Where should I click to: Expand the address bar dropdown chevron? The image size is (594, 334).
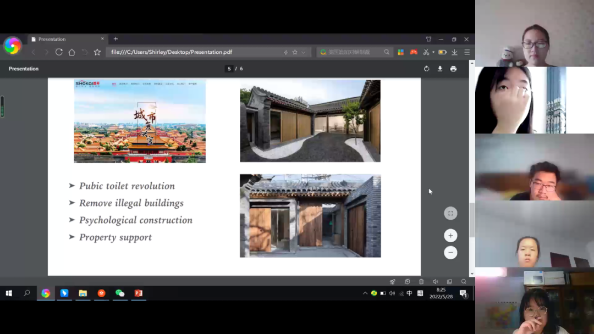[x=304, y=52]
